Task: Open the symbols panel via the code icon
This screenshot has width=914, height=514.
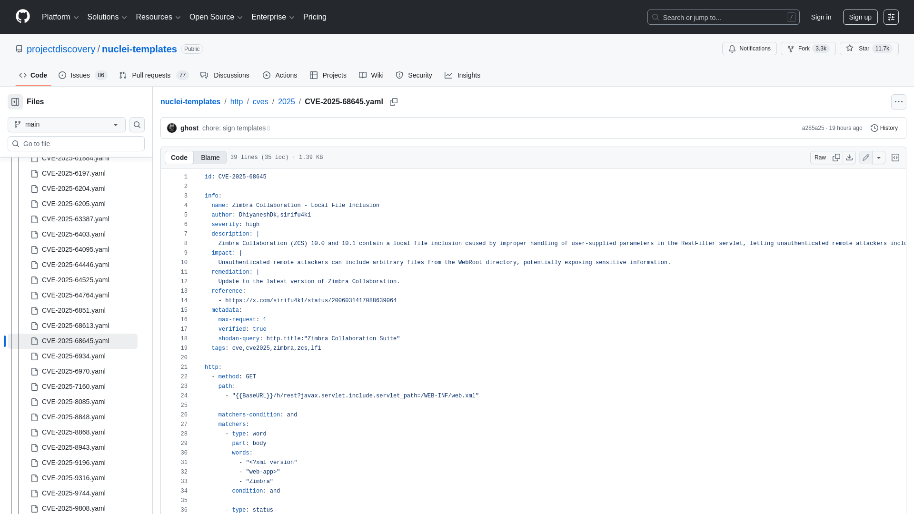Action: [x=895, y=157]
